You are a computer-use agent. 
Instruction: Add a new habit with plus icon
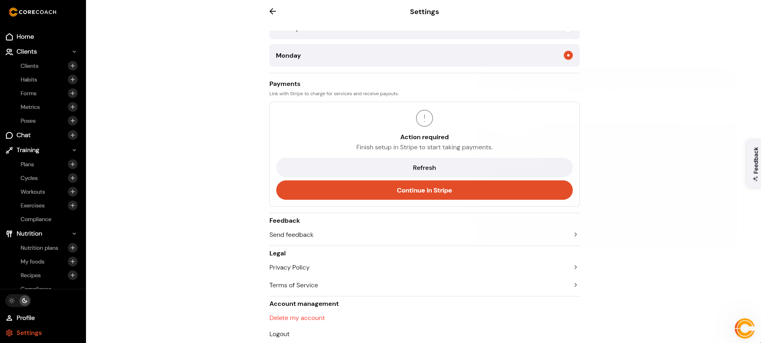[x=73, y=79]
